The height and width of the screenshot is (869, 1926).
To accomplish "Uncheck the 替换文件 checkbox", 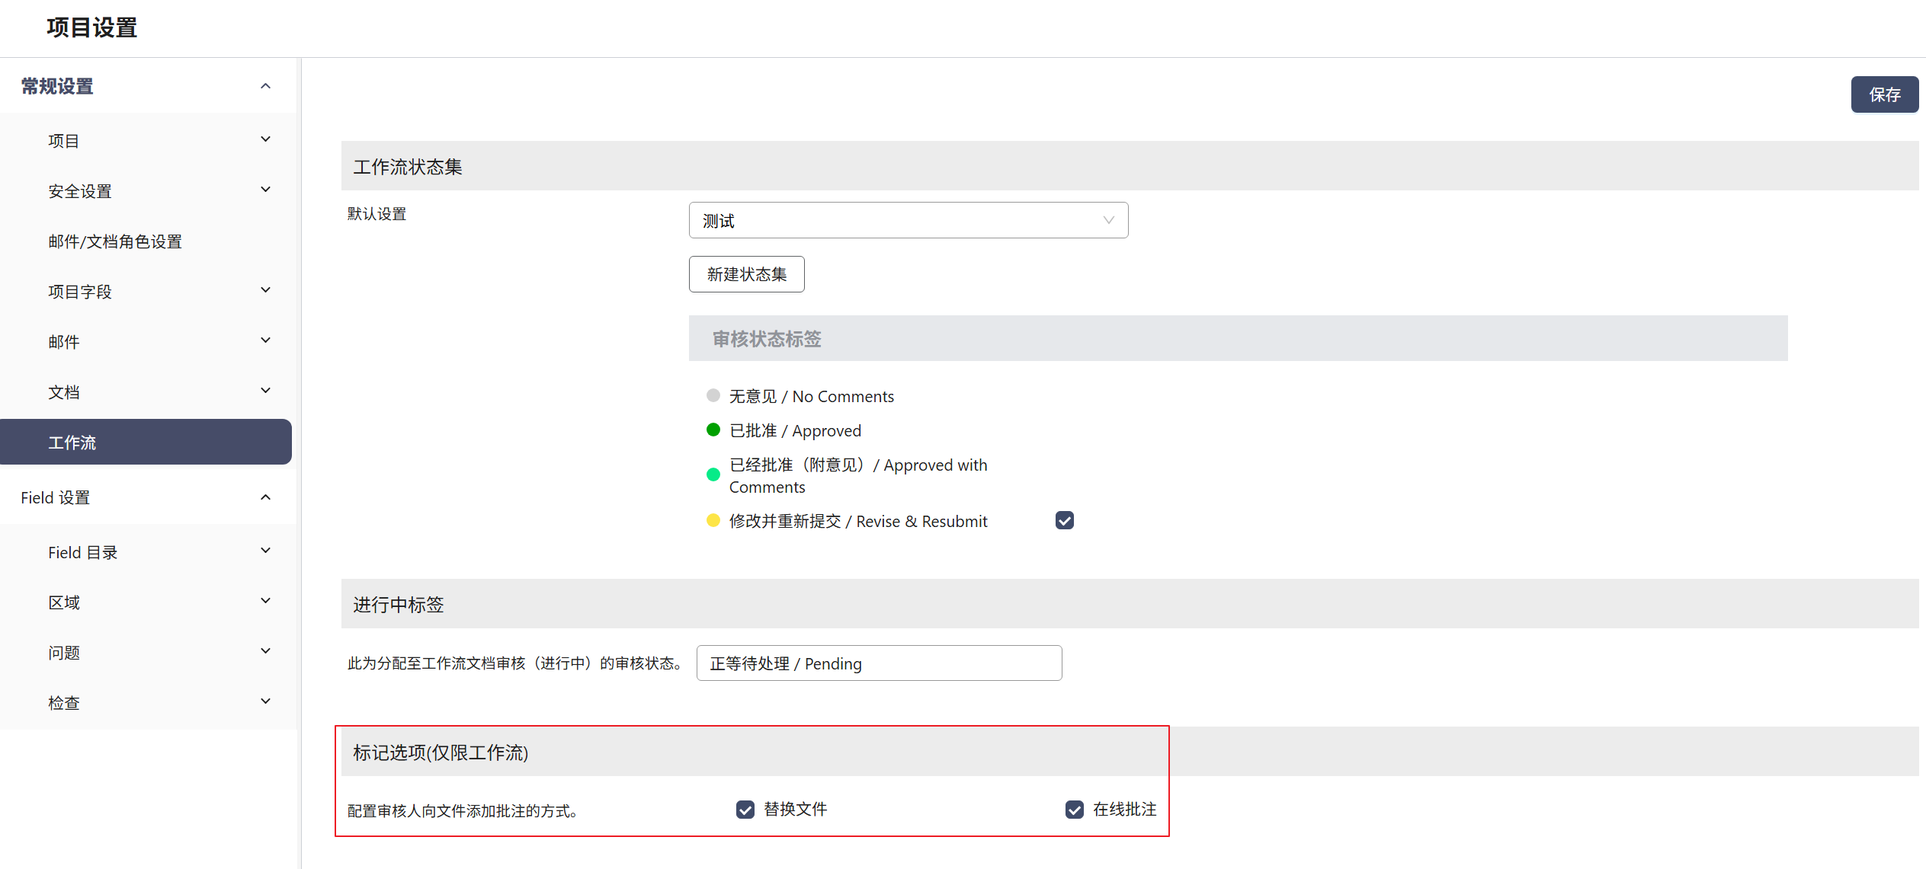I will 745,810.
